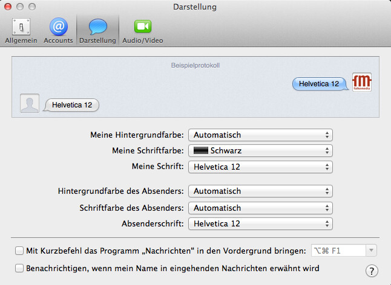Click the Meine Hintergrundfarbe label
Image resolution: width=391 pixels, height=285 pixels.
pyautogui.click(x=137, y=135)
